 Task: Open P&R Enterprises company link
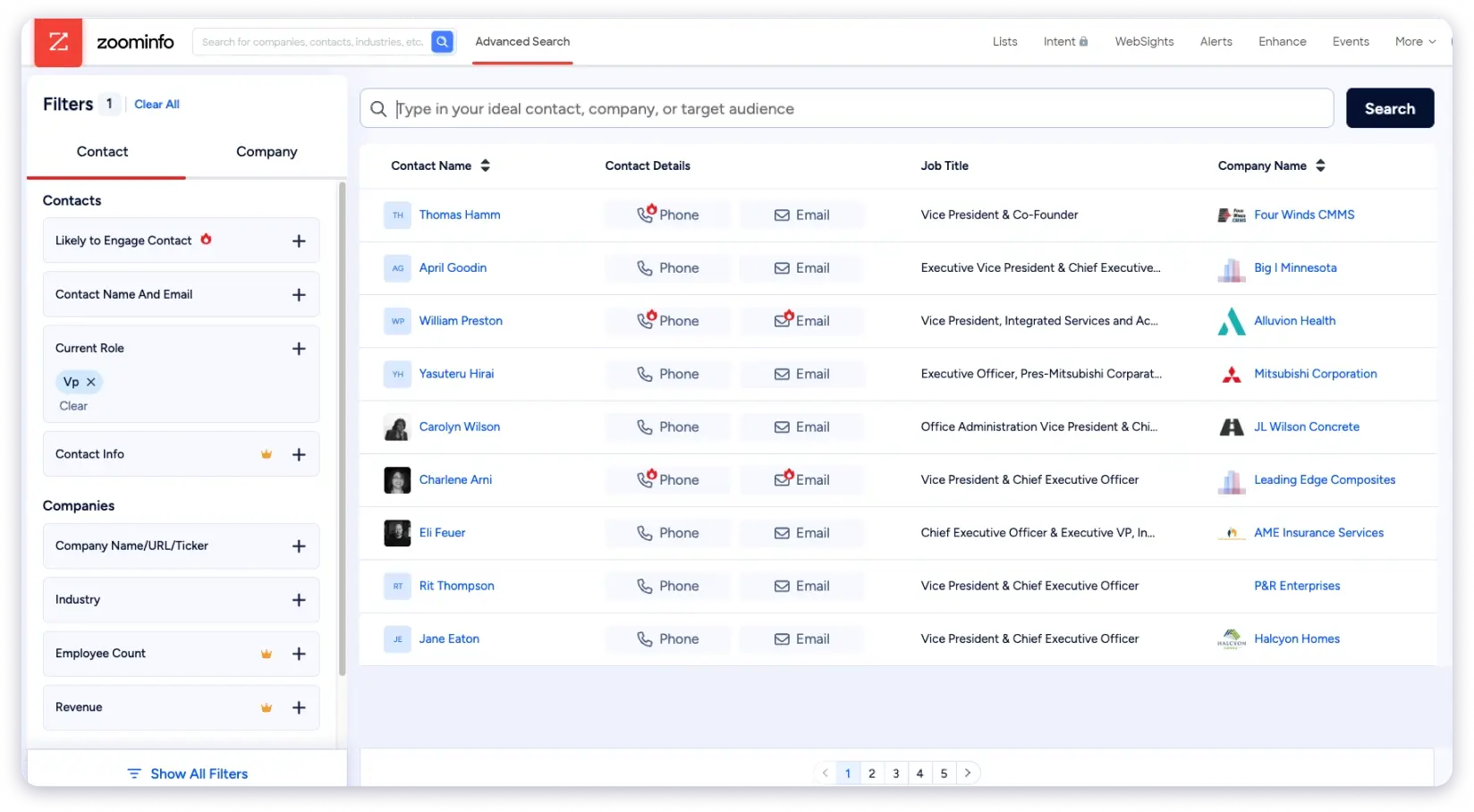[x=1297, y=586]
